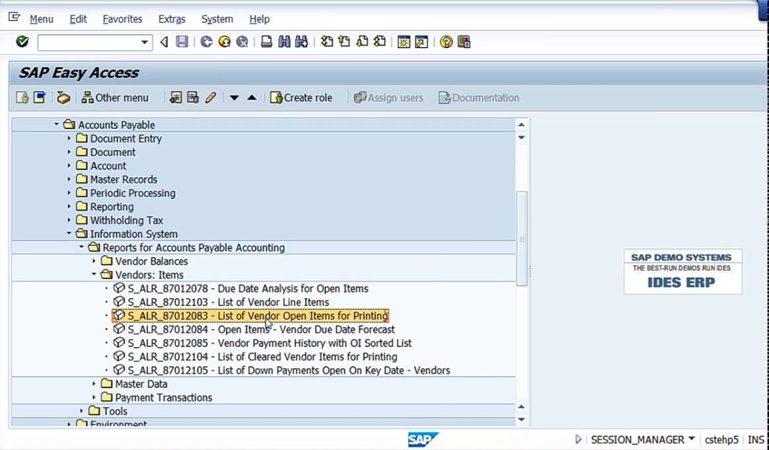Click the Customize Local Layout icon
The height and width of the screenshot is (450, 769).
[x=464, y=42]
